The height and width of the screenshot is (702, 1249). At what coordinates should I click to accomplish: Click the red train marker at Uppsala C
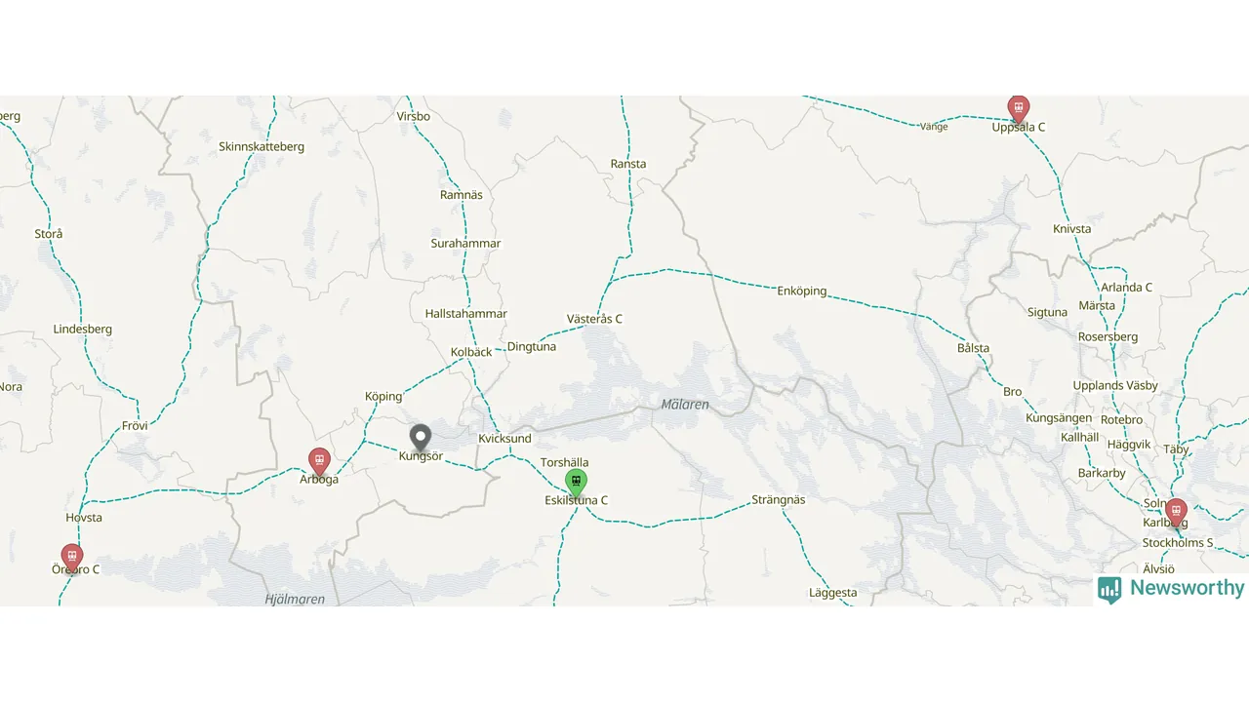(1019, 109)
